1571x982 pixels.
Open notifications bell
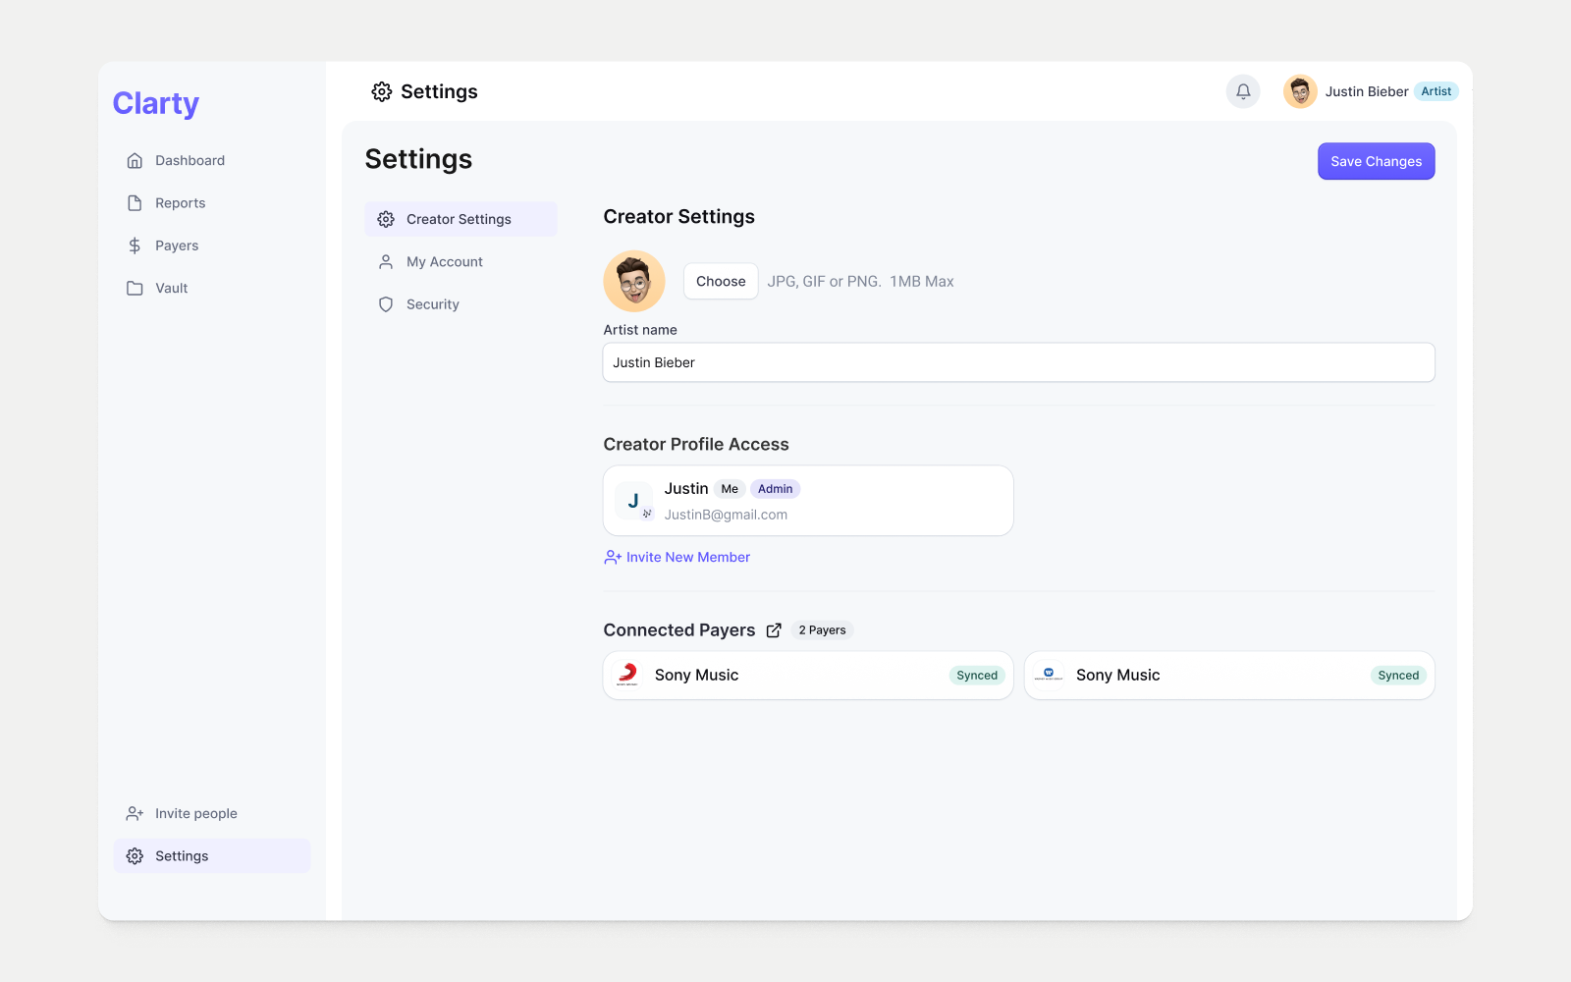coord(1243,91)
